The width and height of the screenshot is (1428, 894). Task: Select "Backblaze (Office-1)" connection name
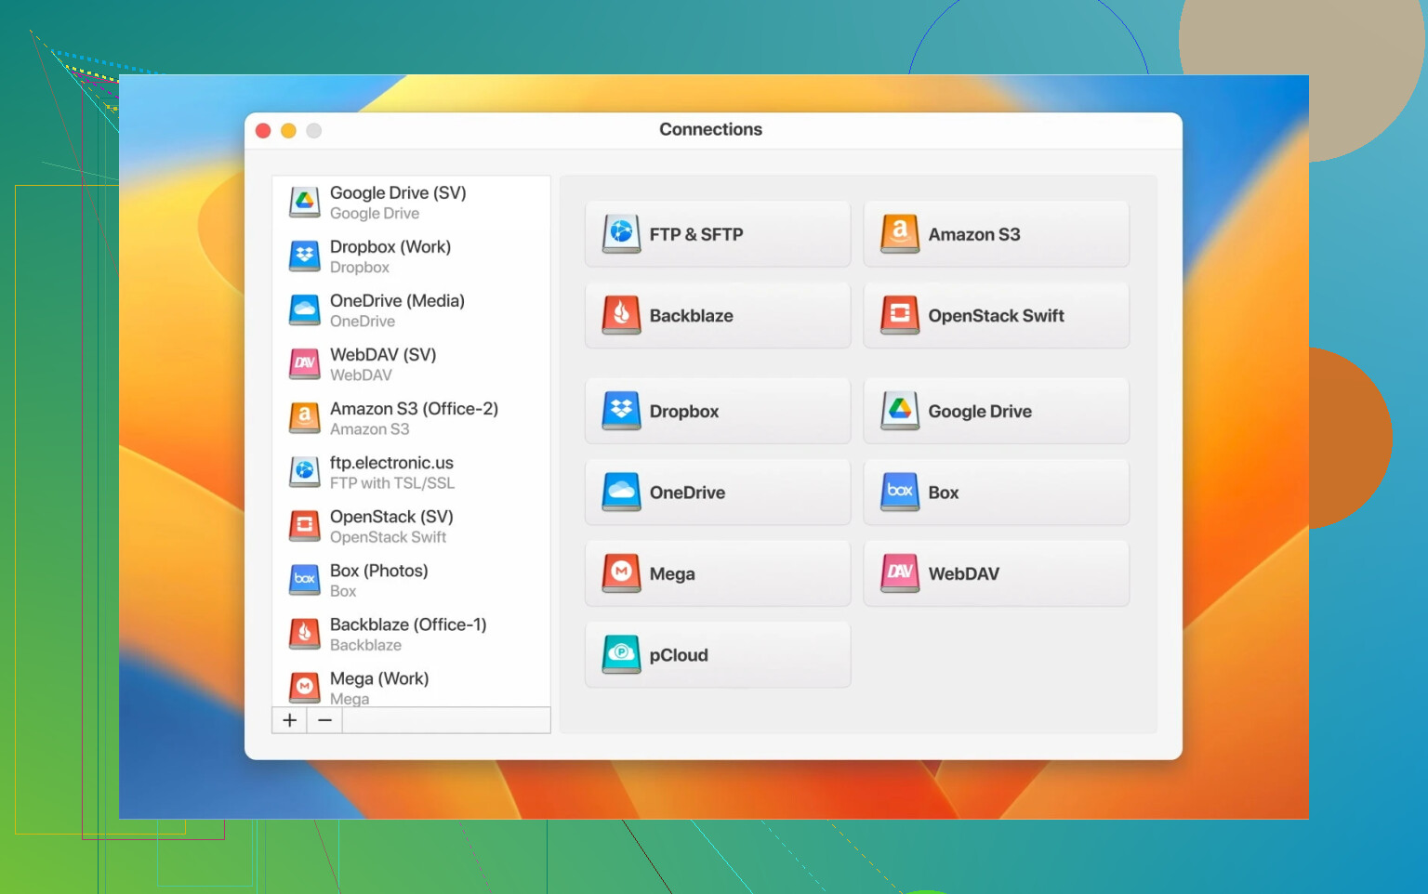click(x=408, y=624)
